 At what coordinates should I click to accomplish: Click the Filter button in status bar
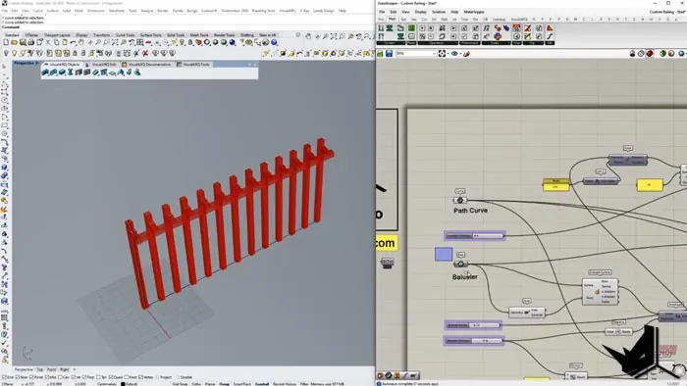(x=304, y=384)
